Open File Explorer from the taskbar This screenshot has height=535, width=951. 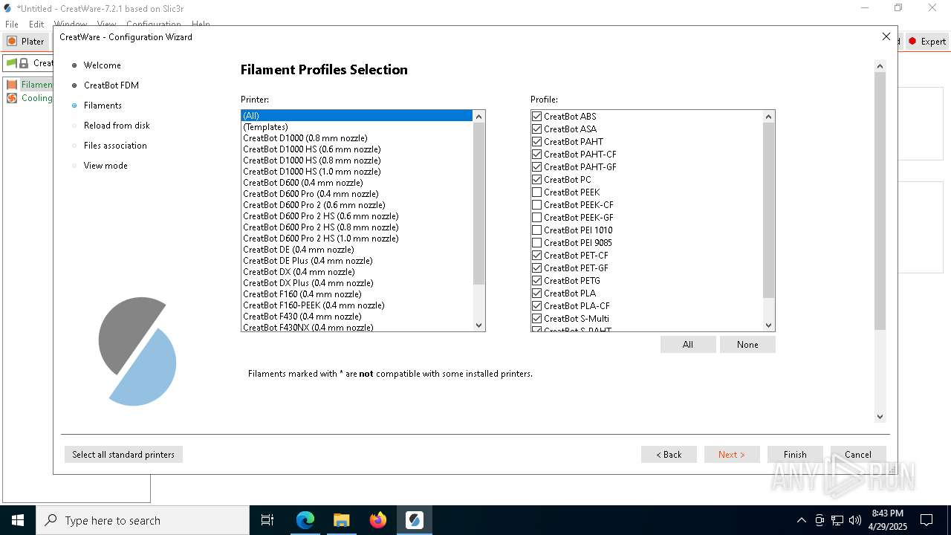click(x=341, y=520)
